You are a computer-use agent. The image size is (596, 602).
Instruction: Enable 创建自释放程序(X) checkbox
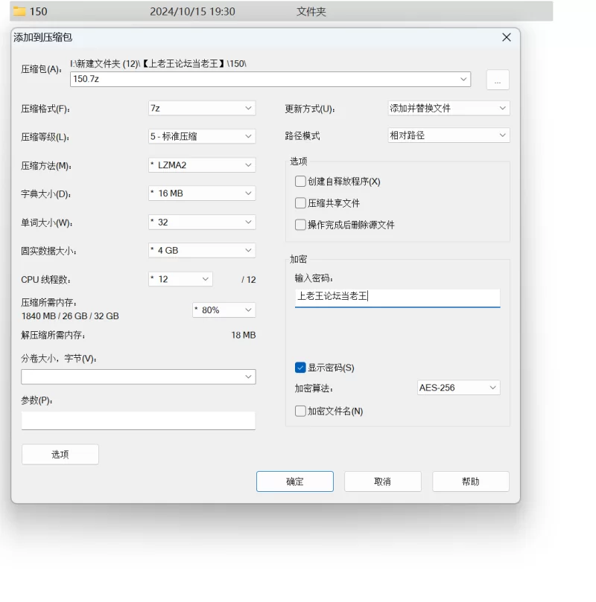[x=300, y=182]
